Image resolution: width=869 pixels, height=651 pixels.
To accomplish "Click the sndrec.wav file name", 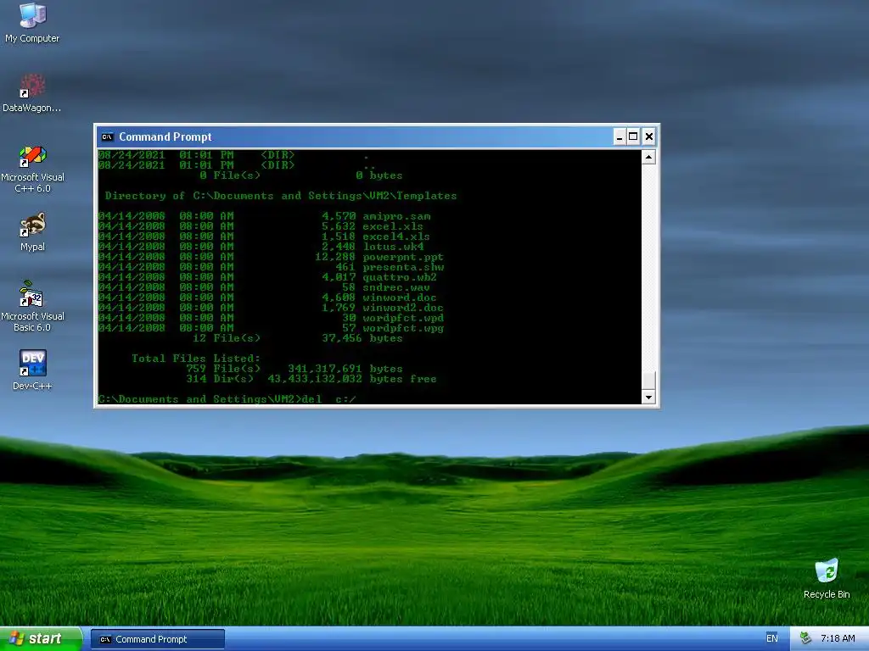I will [395, 287].
